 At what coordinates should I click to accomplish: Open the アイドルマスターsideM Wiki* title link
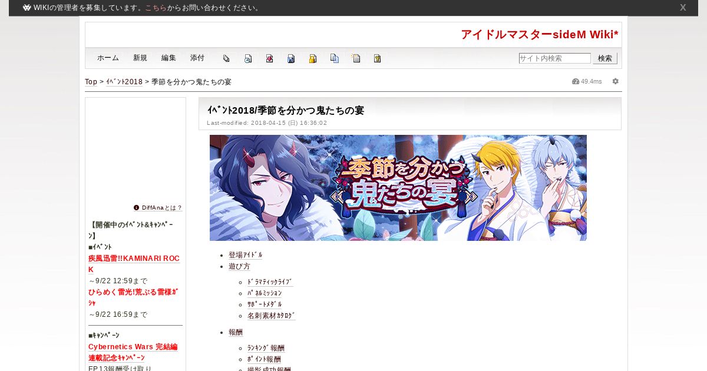point(540,34)
